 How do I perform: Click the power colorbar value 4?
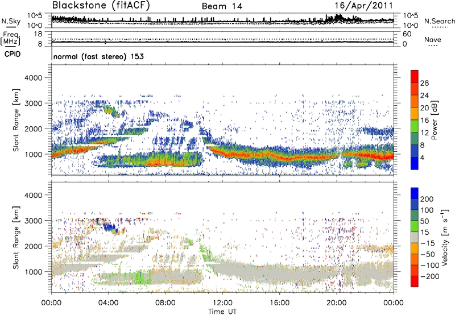coord(422,158)
